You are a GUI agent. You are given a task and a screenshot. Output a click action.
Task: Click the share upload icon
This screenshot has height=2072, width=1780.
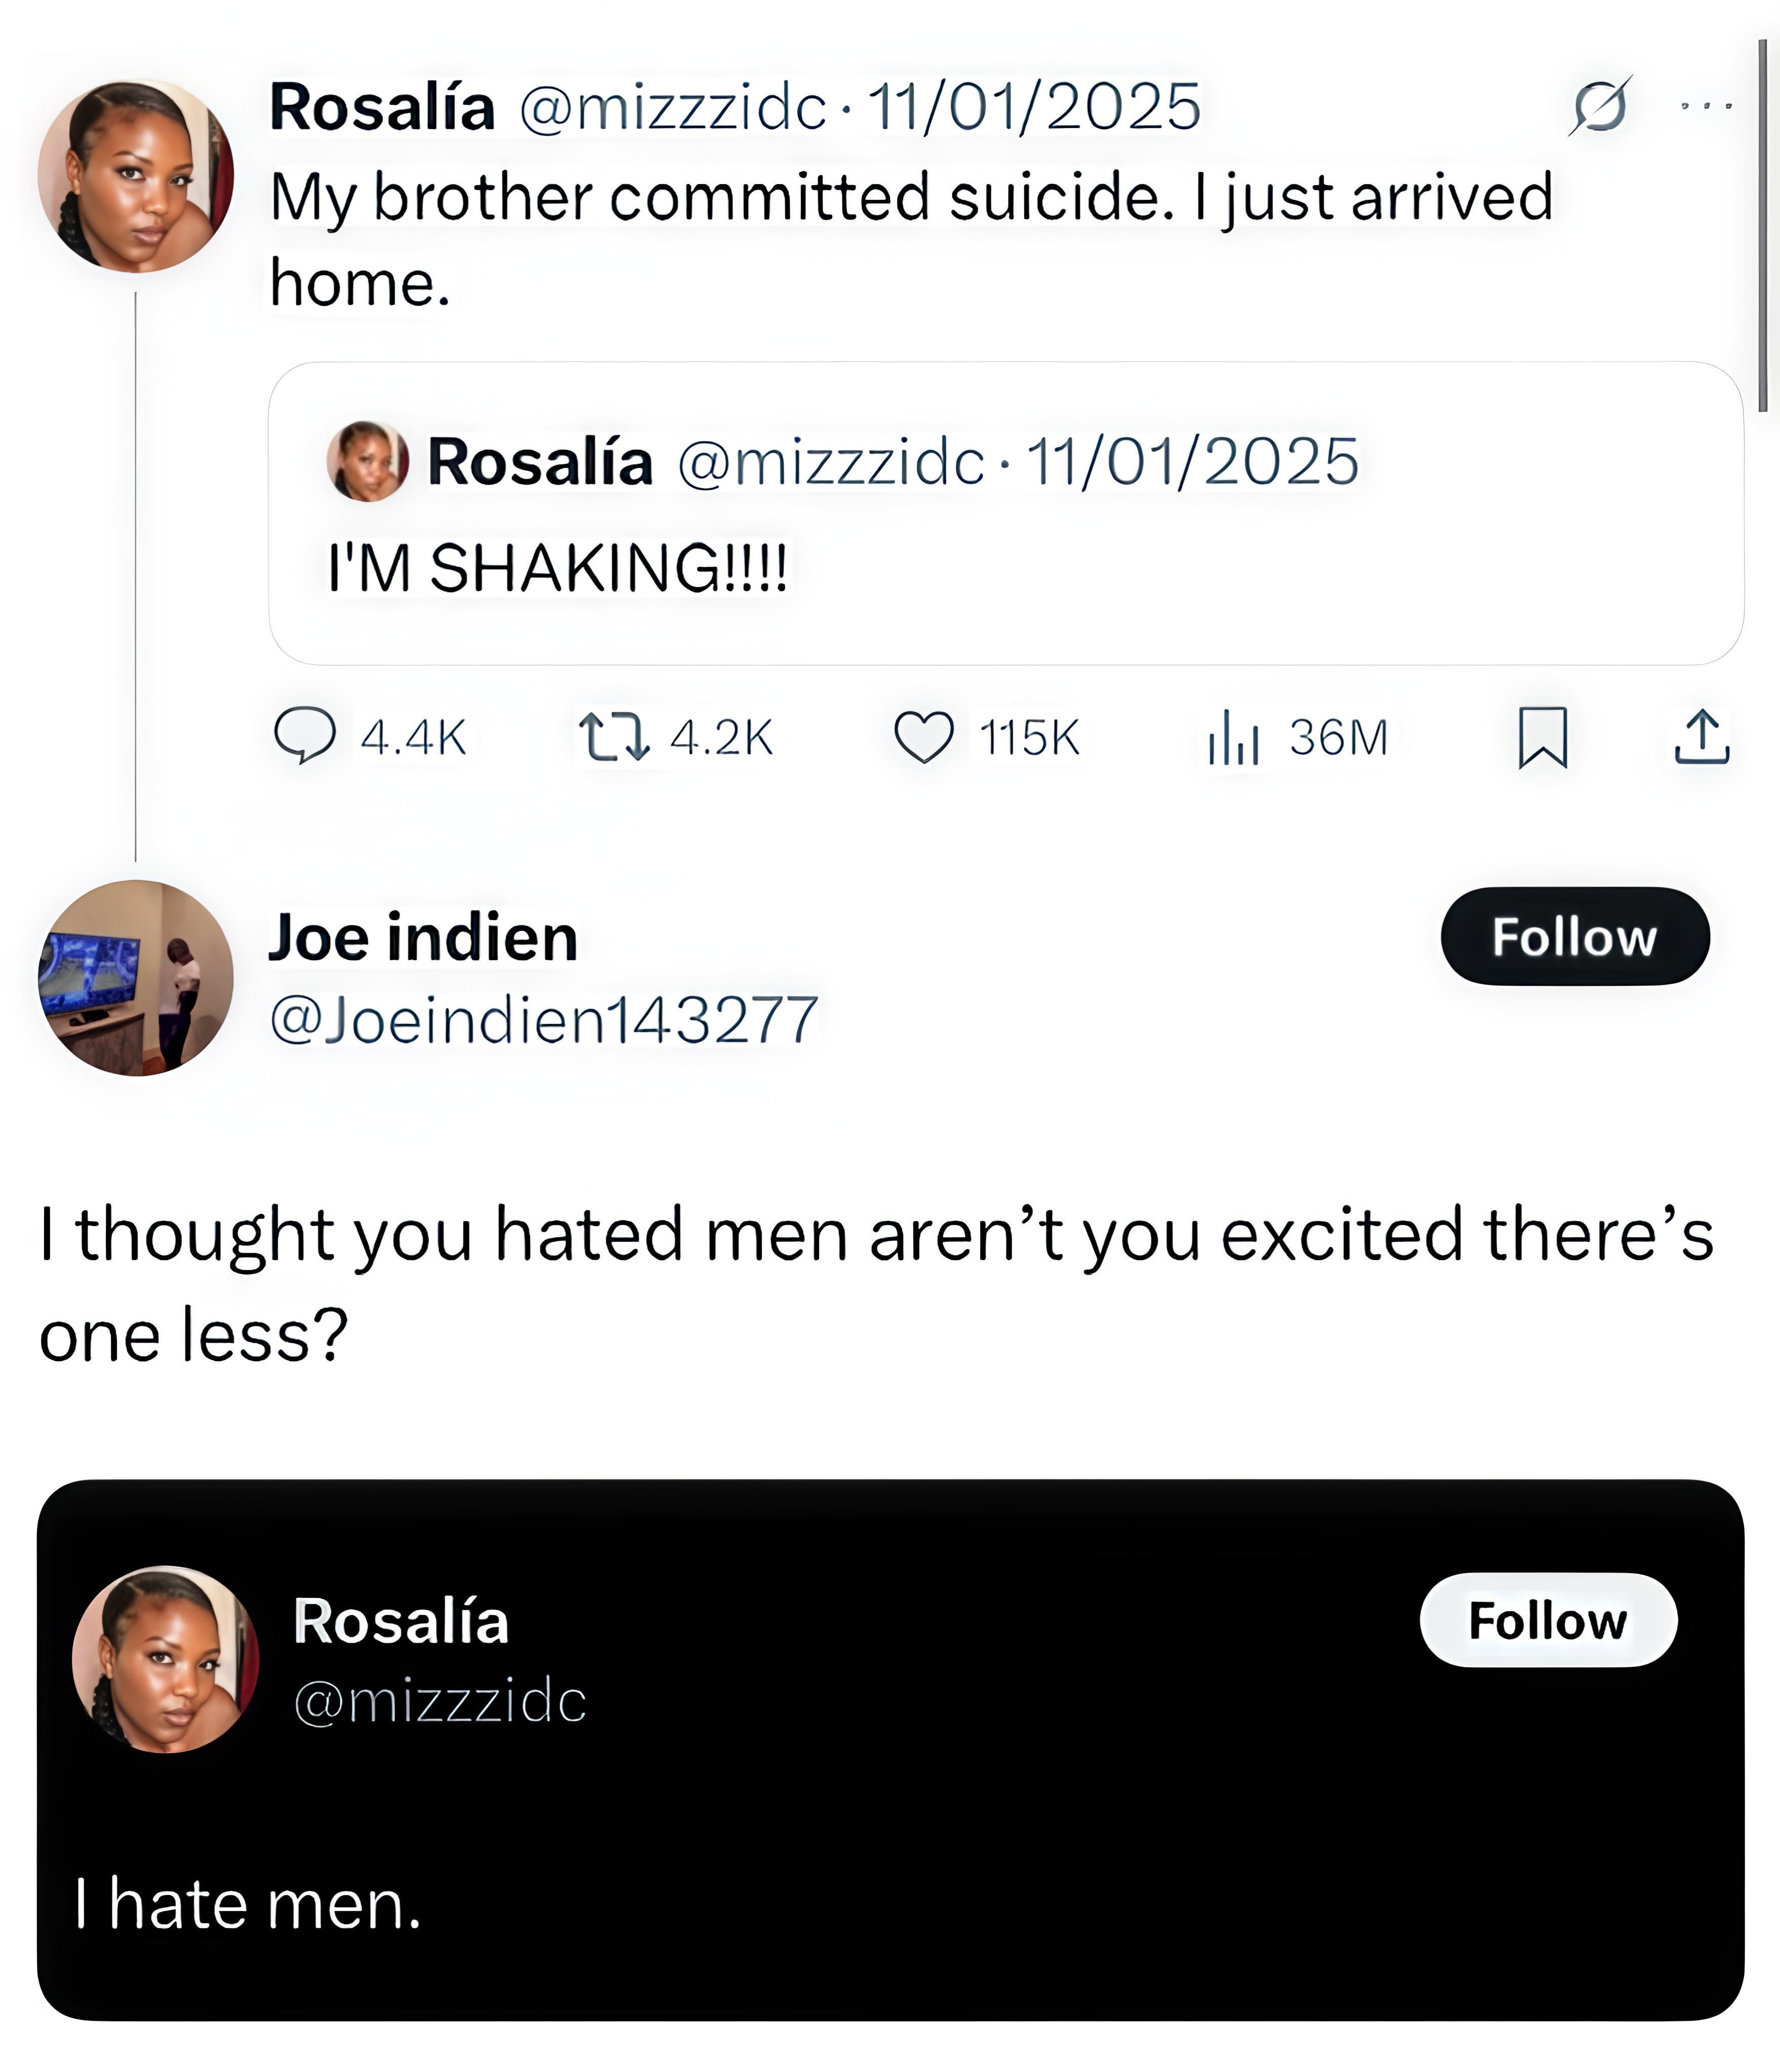1701,737
